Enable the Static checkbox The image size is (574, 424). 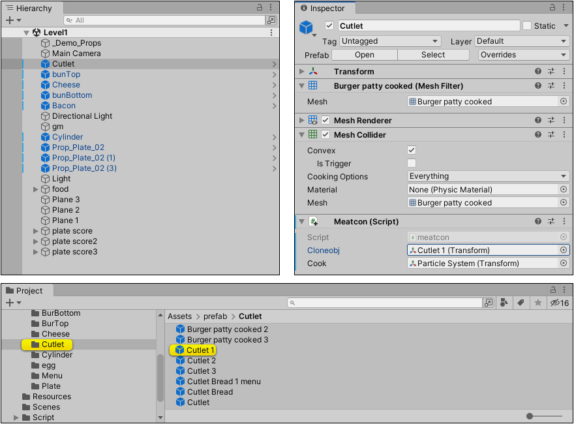[x=527, y=26]
